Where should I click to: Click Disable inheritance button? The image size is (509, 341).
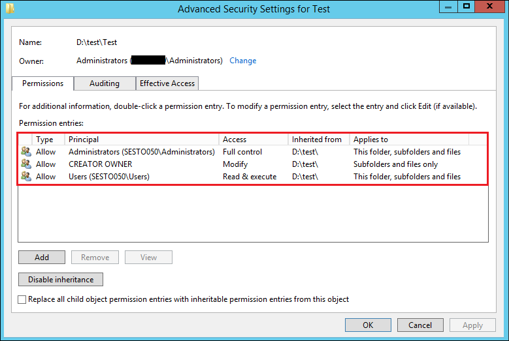pos(61,279)
